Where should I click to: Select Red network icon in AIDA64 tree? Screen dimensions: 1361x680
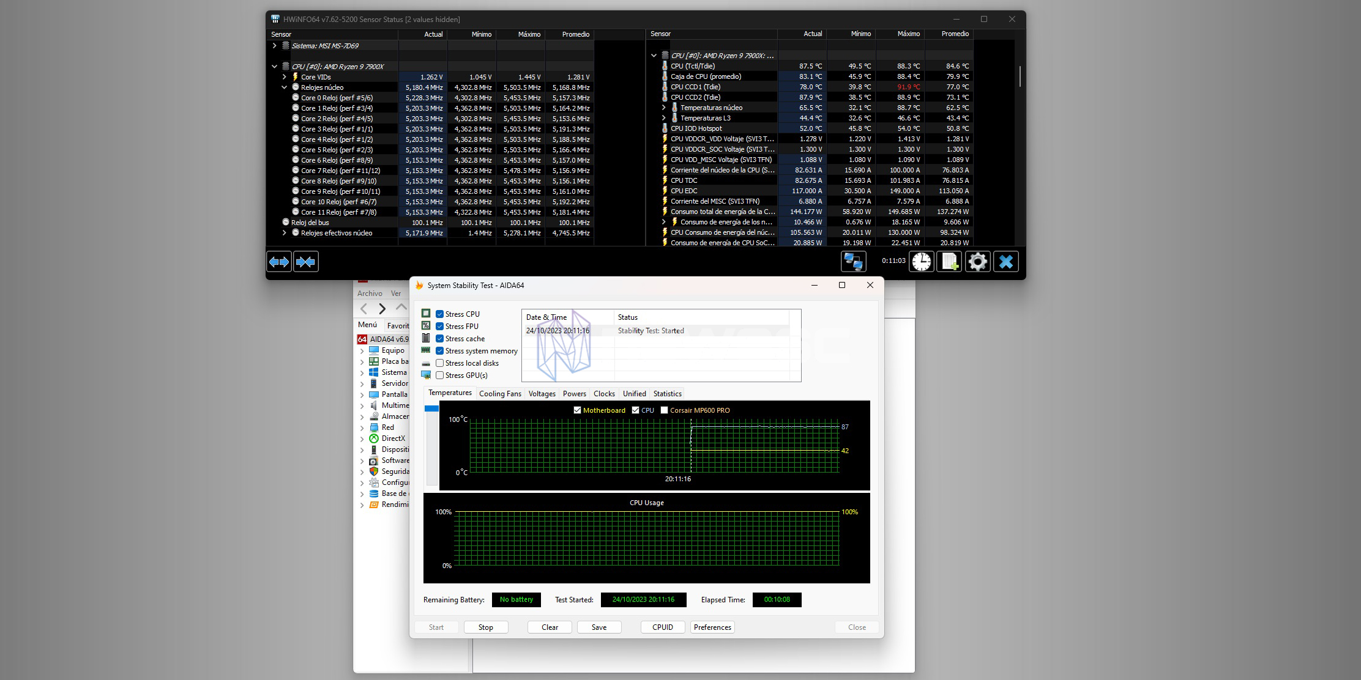374,427
